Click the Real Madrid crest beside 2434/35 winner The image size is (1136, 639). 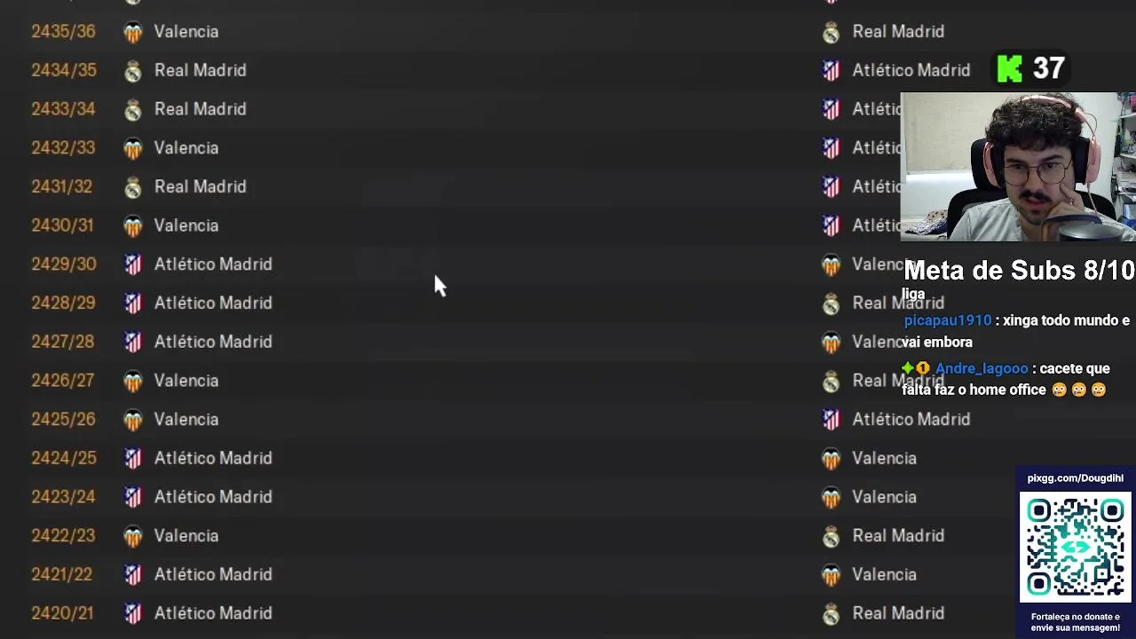pyautogui.click(x=133, y=71)
